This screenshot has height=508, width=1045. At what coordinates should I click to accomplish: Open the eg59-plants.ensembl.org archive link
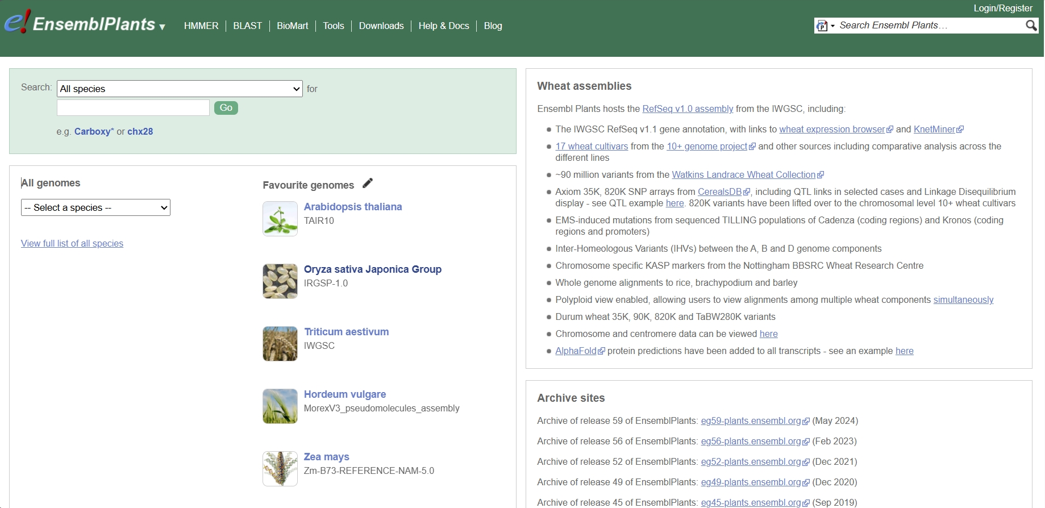coord(751,420)
